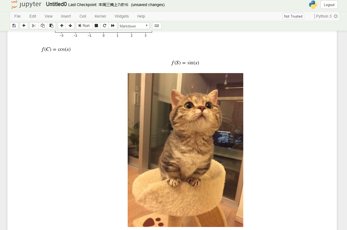
Task: Click the kitten photo in the cell
Action: coord(185,150)
